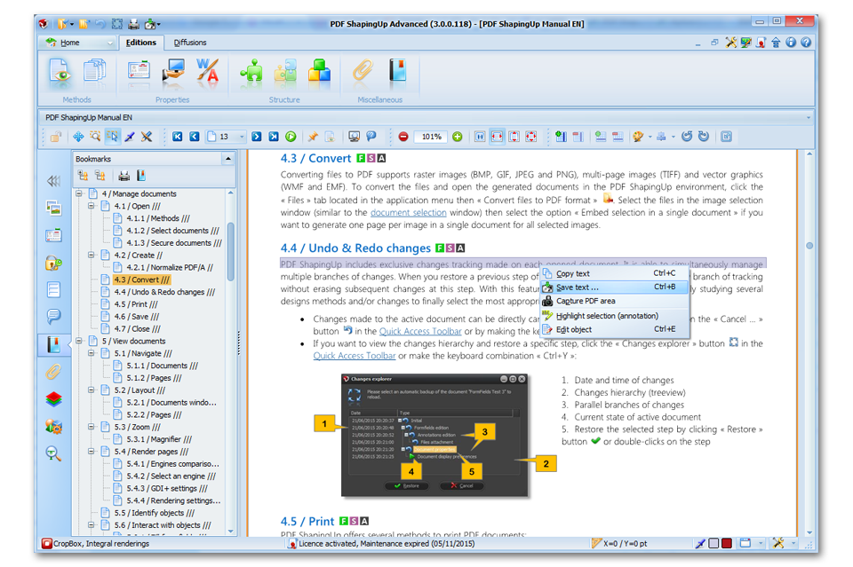Select the marquee zoom magnifier tool
This screenshot has height=567, width=853.
95,137
